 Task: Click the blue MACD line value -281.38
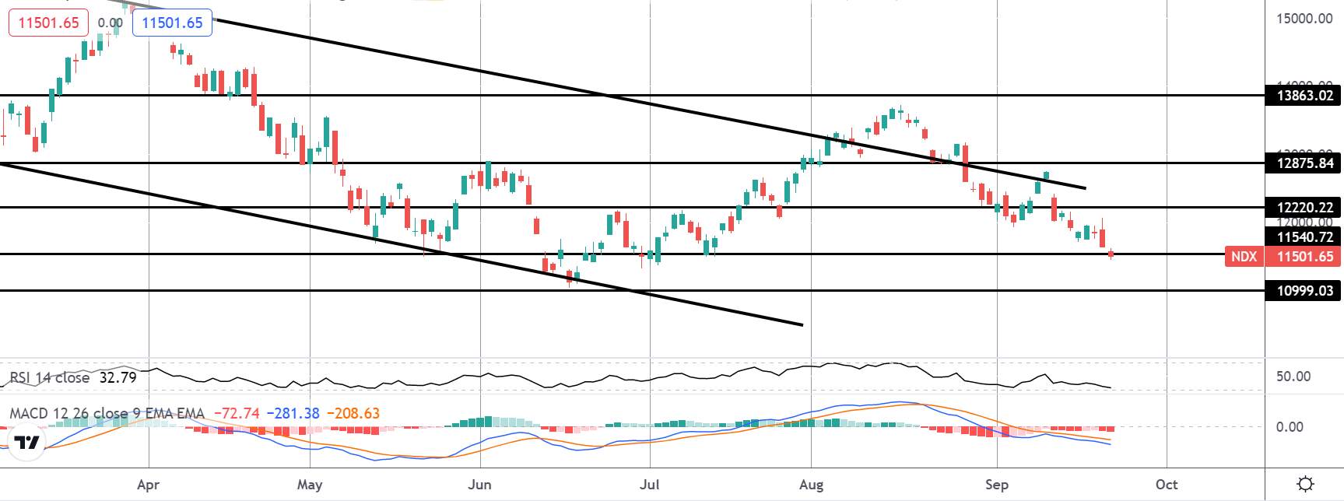(x=293, y=413)
